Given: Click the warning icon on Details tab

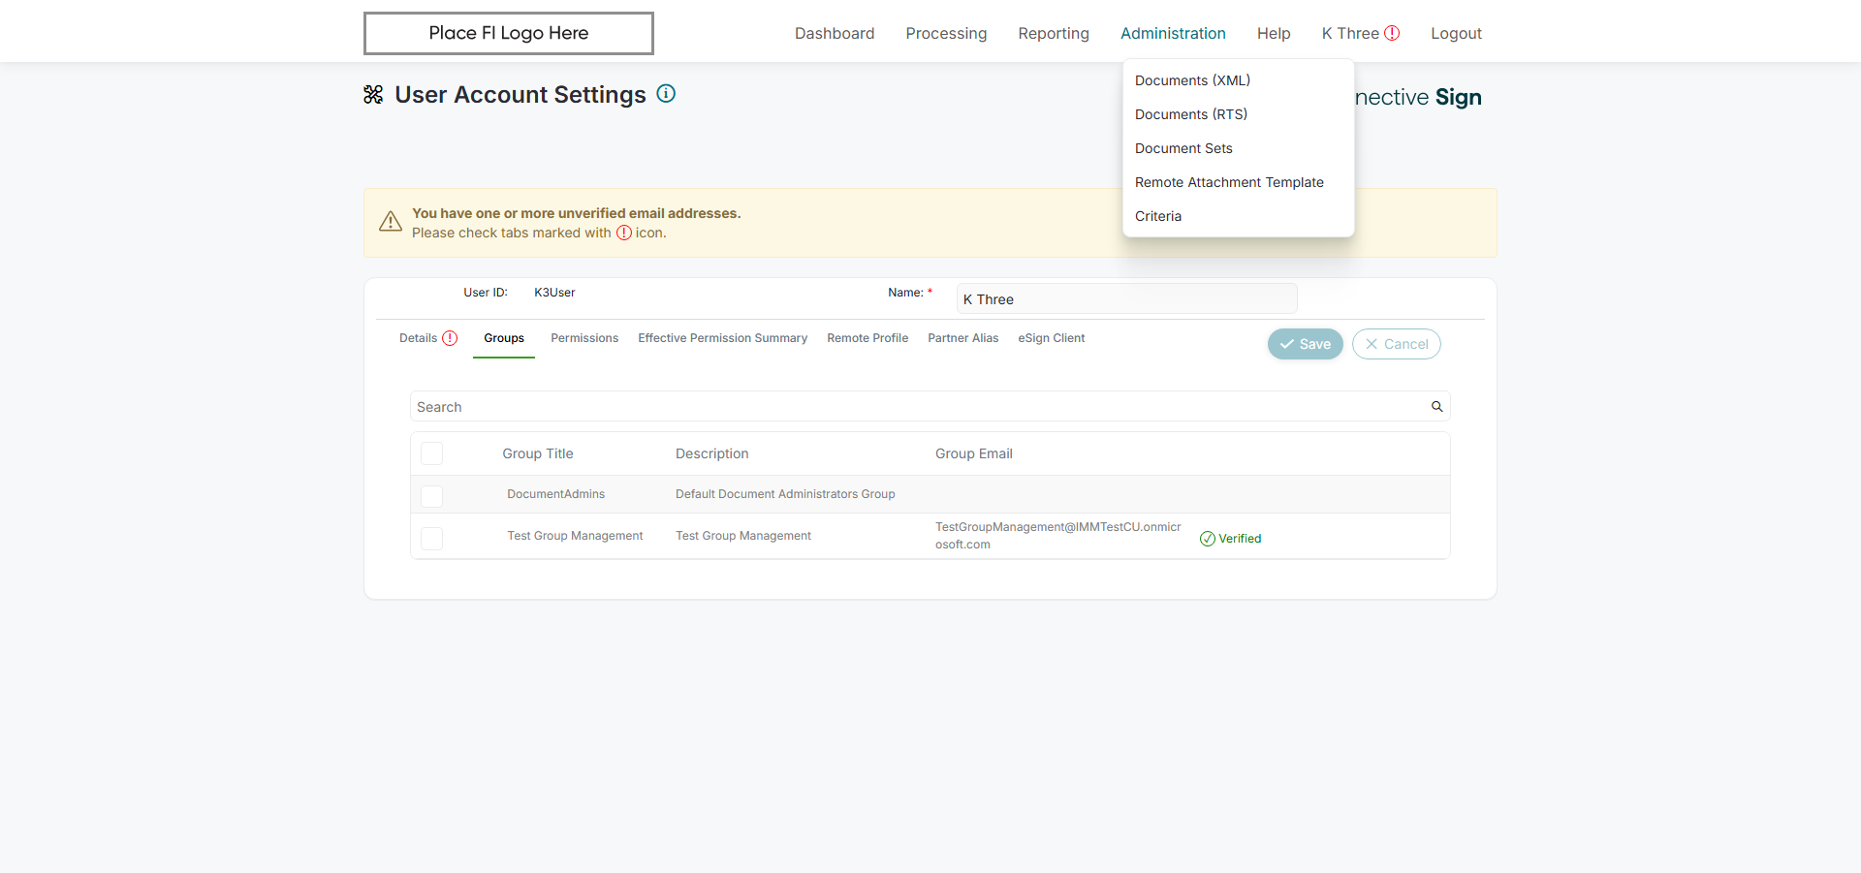Looking at the screenshot, I should tap(450, 338).
